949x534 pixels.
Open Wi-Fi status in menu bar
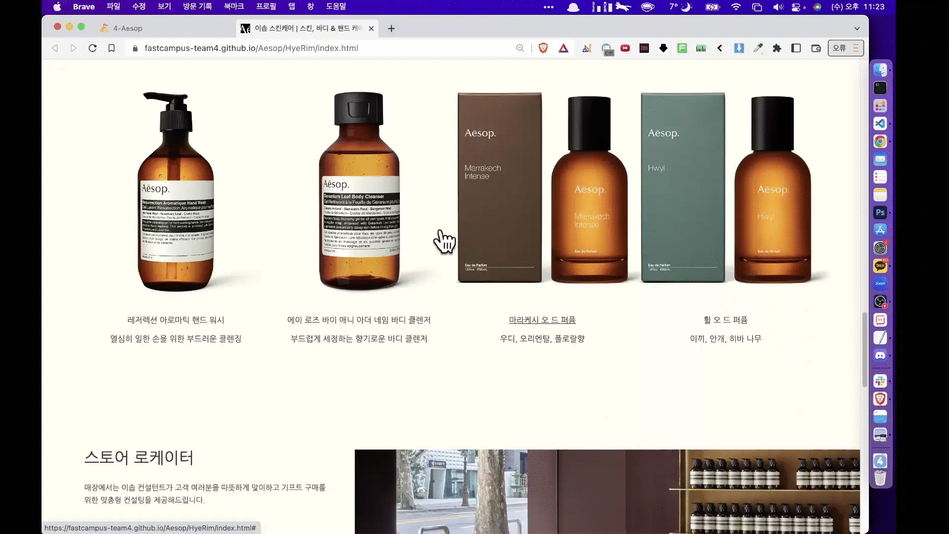click(x=736, y=7)
